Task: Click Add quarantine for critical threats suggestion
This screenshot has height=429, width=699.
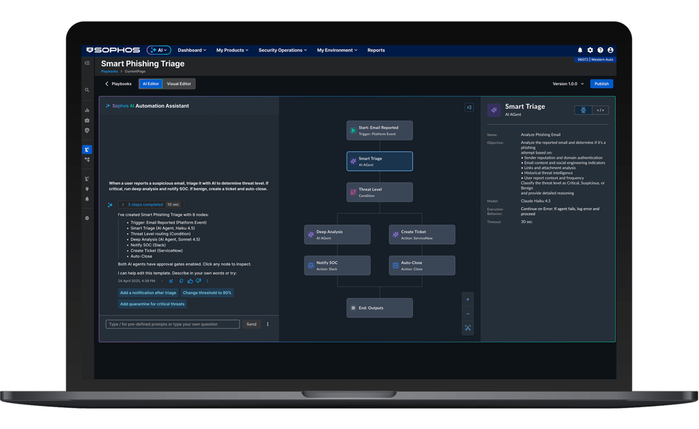Action: click(152, 304)
